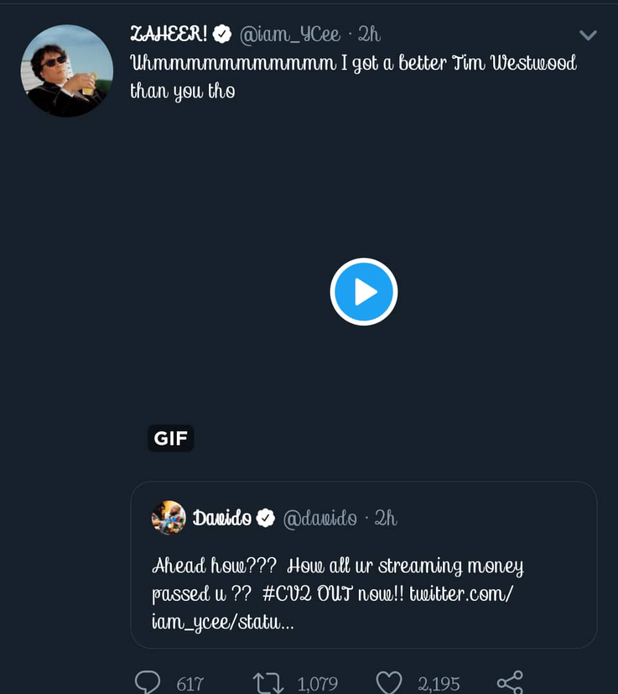This screenshot has width=618, height=694.
Task: Click the 2h timestamp on ZAHEER!'s tweet
Action: 370,35
